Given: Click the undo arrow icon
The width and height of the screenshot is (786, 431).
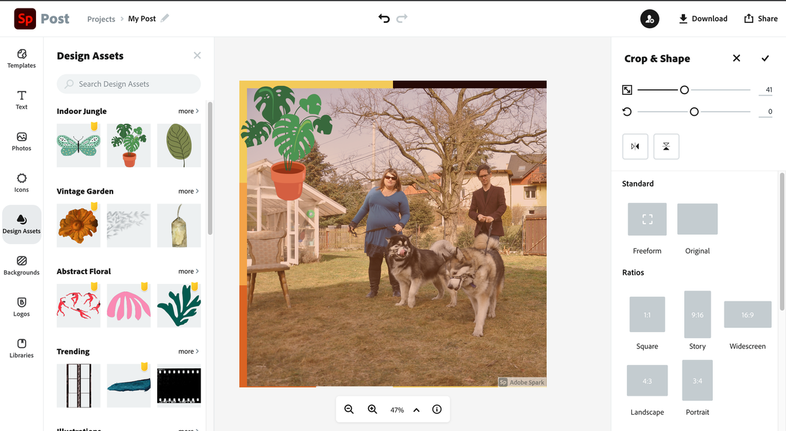Looking at the screenshot, I should coord(384,18).
